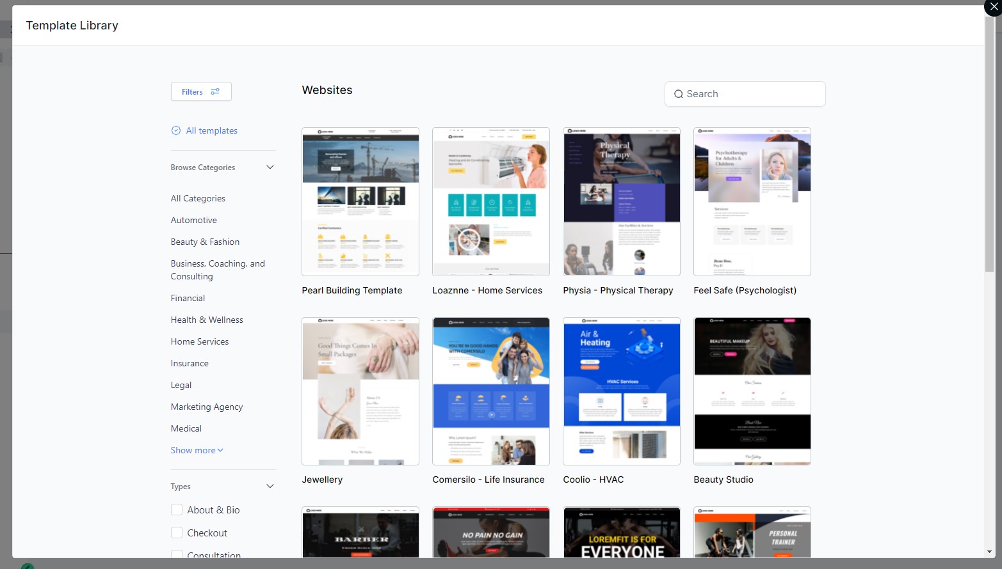Click the search magnifier icon

[679, 94]
